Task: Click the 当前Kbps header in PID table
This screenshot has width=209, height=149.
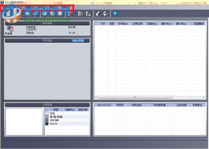Action: [152, 24]
